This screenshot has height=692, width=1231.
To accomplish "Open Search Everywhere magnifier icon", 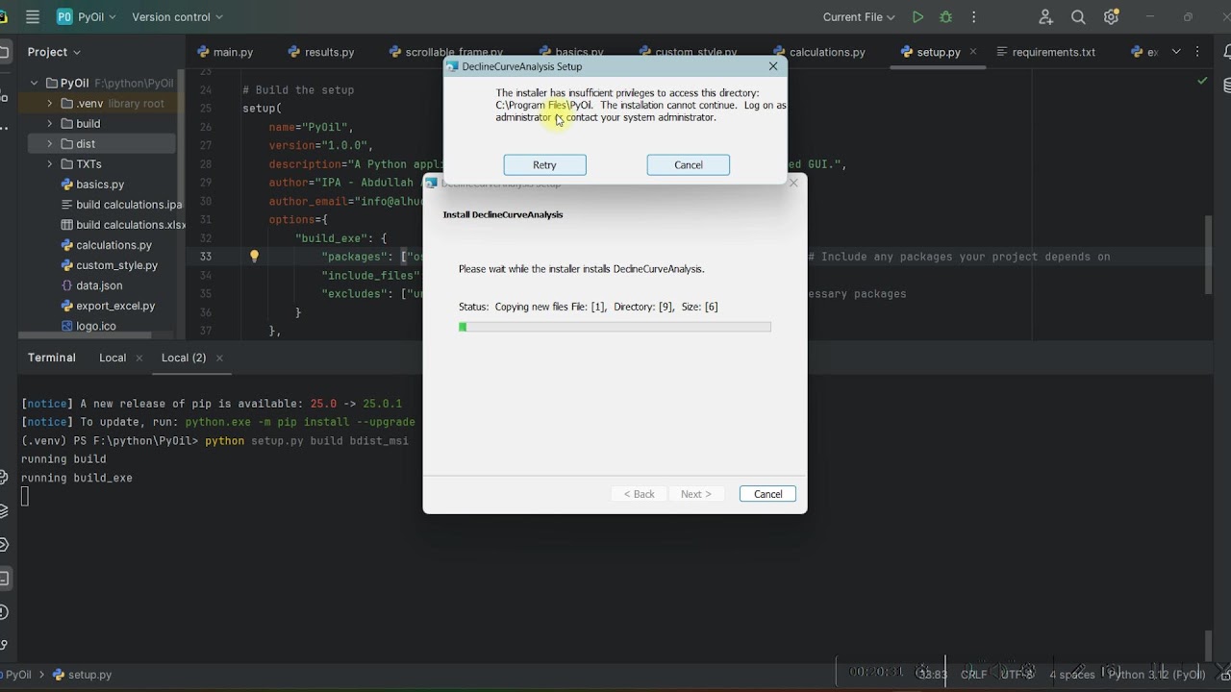I will pos(1078,16).
